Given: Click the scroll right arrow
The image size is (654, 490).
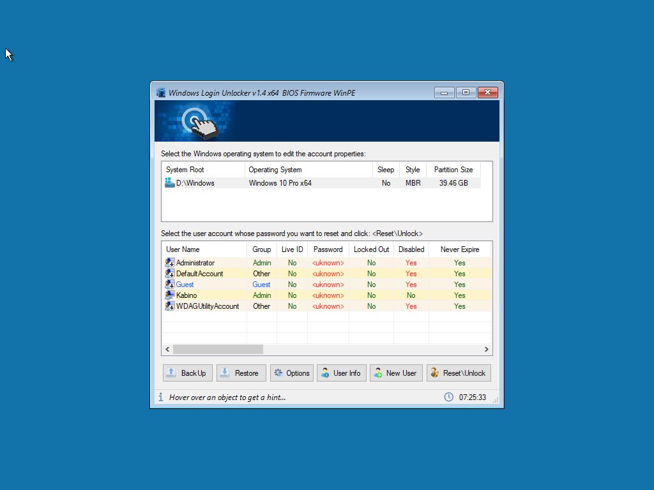Looking at the screenshot, I should click(486, 349).
